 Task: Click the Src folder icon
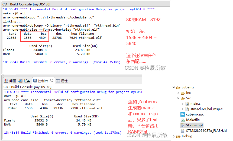pos(183,98)
